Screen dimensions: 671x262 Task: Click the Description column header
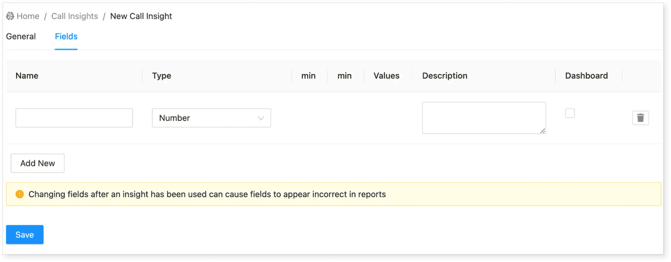click(x=445, y=76)
